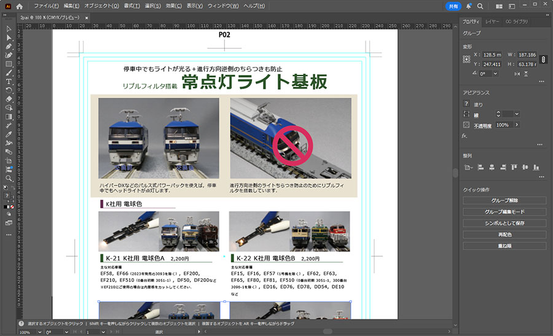
Task: Select the Selection tool arrow
Action: pos(9,29)
